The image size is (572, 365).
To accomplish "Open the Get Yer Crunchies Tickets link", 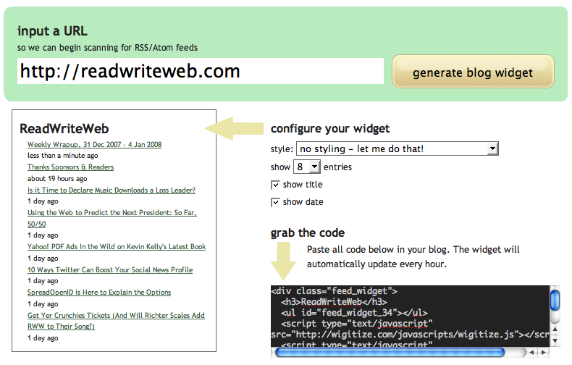I will (x=116, y=321).
